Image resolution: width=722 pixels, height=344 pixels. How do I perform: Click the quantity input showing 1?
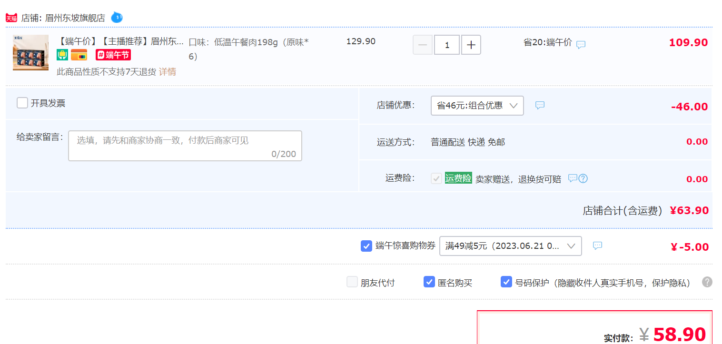pyautogui.click(x=447, y=45)
